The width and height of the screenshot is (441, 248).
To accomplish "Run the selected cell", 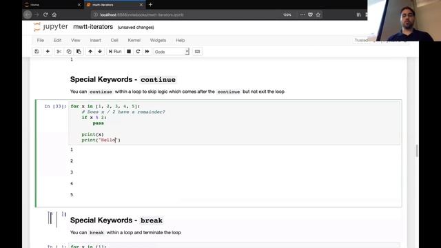I will coord(115,52).
